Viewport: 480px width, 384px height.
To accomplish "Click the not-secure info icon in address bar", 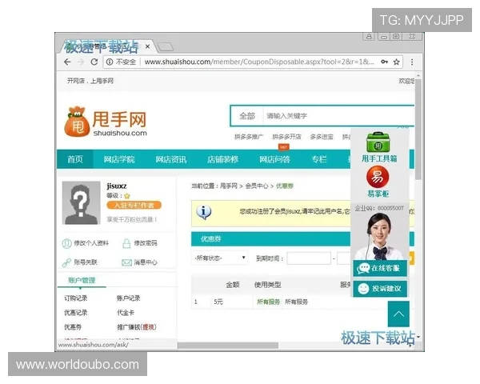I will tap(110, 62).
